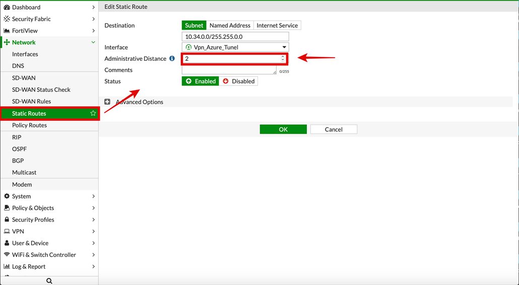Click the Administrative Distance info icon

tap(172, 58)
